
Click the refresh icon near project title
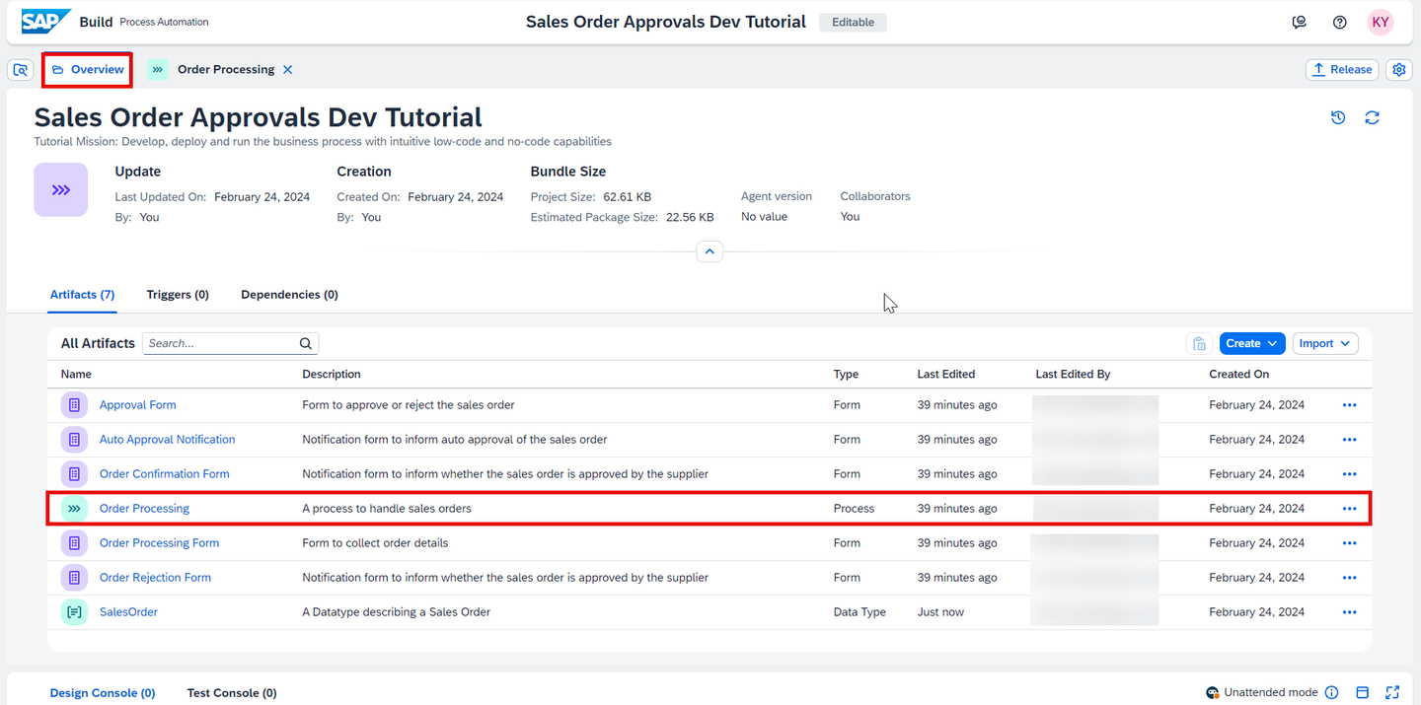tap(1372, 117)
